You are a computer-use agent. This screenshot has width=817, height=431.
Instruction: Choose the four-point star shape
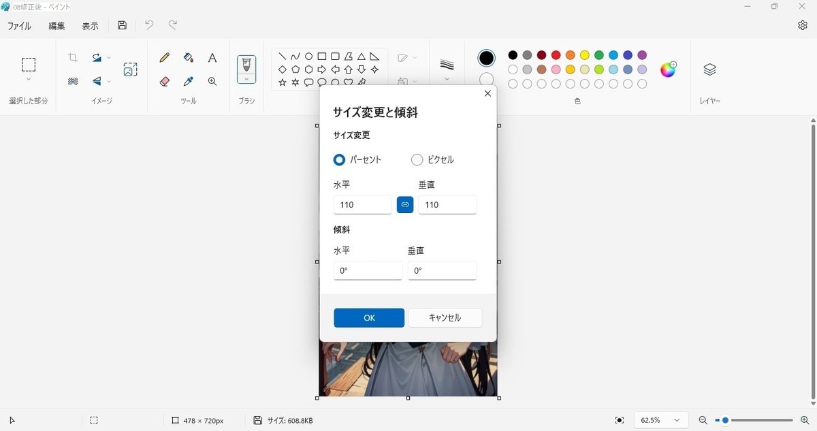tap(374, 69)
